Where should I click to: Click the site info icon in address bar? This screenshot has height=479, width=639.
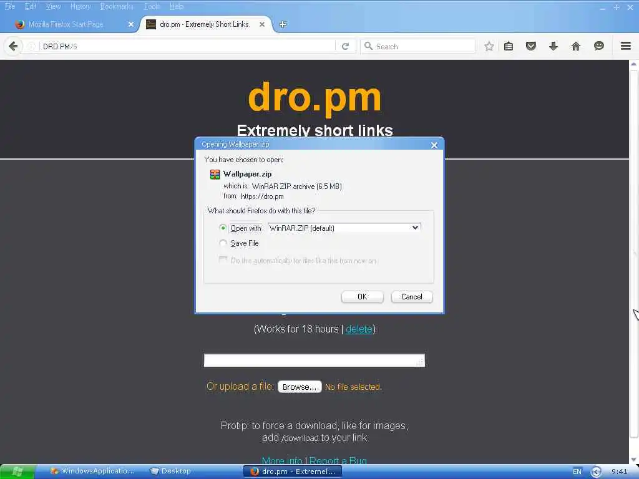[31, 46]
